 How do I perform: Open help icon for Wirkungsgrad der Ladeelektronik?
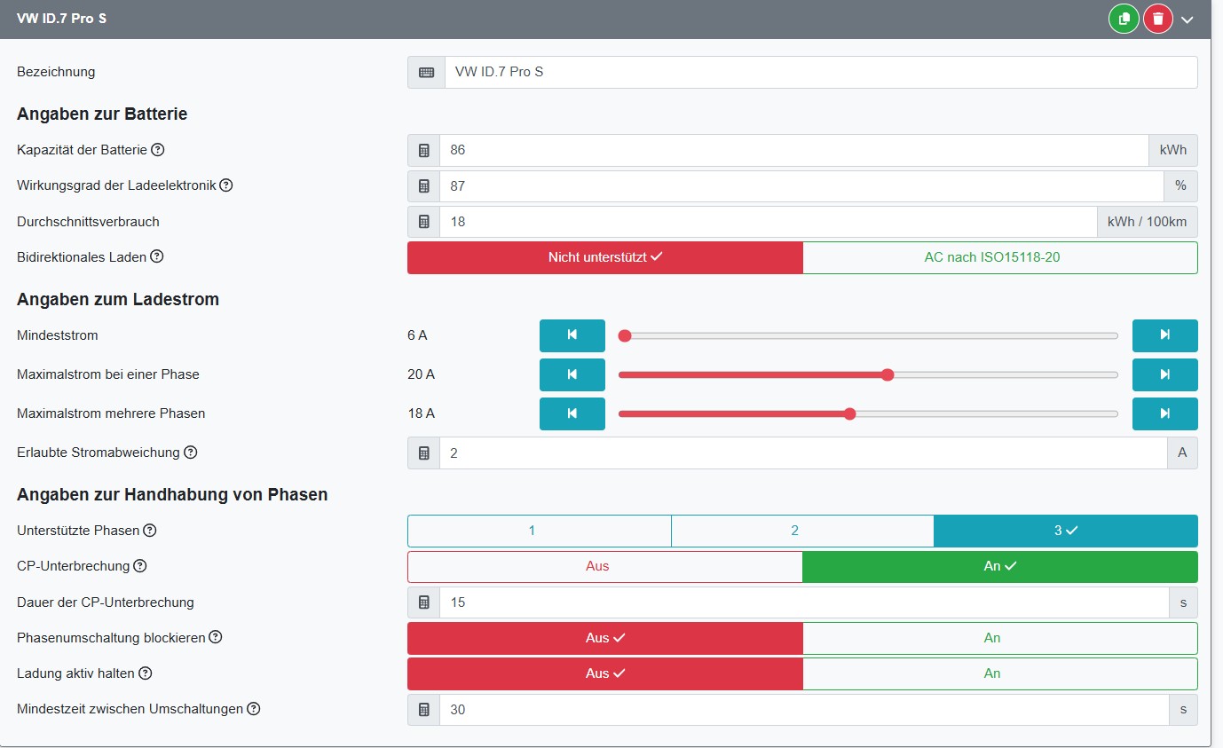(x=226, y=185)
